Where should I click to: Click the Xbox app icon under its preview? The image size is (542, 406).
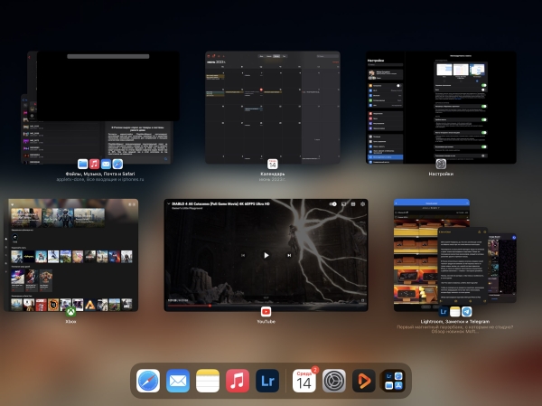point(70,313)
